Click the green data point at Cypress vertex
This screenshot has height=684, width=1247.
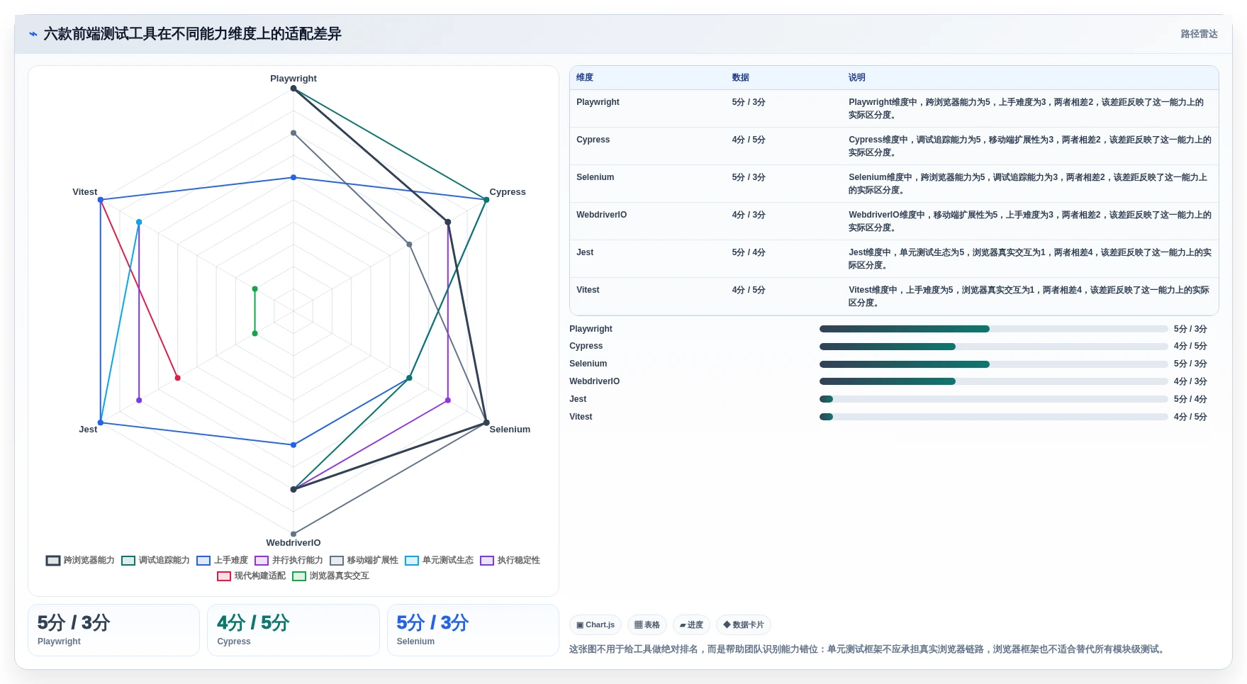[x=486, y=200]
